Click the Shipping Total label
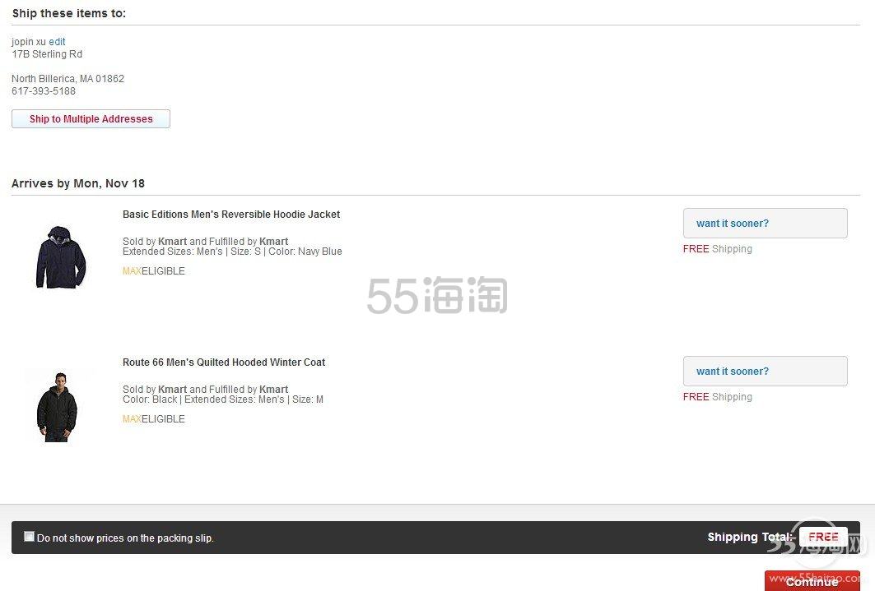The image size is (875, 591). [x=750, y=537]
